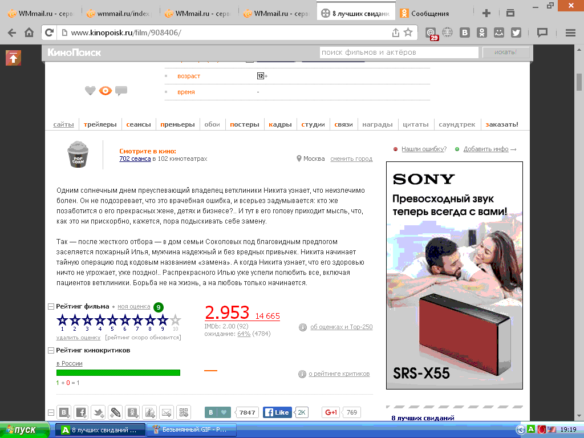Image resolution: width=584 pixels, height=438 pixels.
Task: Click the share page icon in address bar
Action: (396, 33)
